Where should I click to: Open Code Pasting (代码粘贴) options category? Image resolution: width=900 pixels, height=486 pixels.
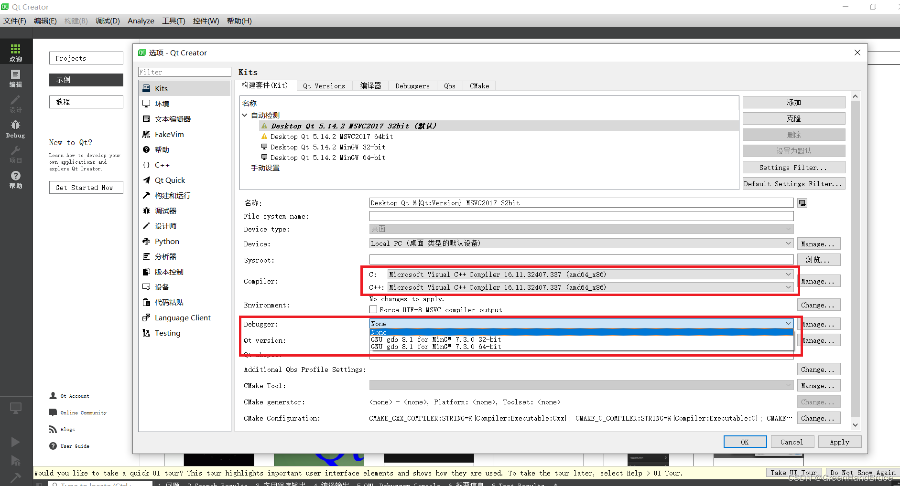pos(184,302)
